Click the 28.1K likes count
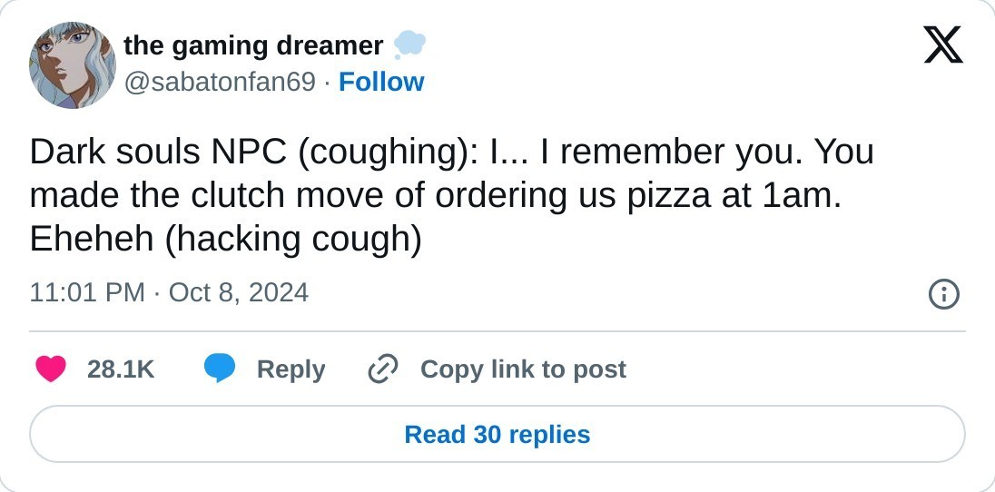995x492 pixels. click(x=121, y=369)
